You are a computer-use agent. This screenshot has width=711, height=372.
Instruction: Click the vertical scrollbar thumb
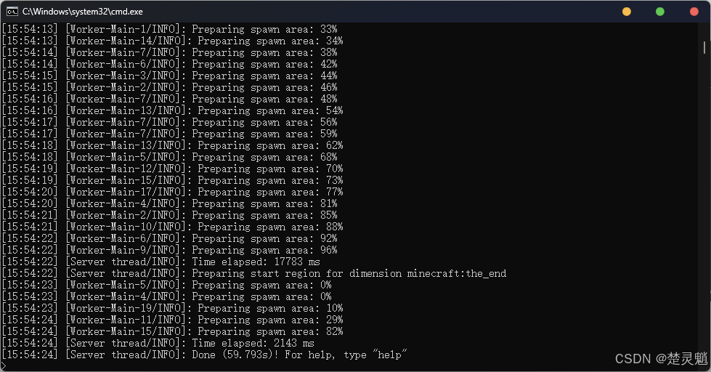pos(704,47)
